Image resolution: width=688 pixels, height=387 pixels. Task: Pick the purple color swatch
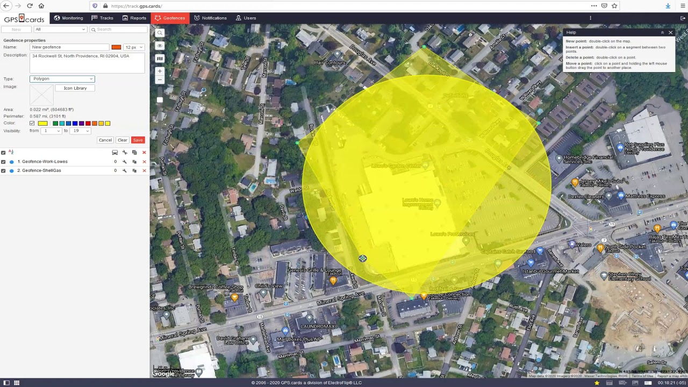tap(82, 124)
